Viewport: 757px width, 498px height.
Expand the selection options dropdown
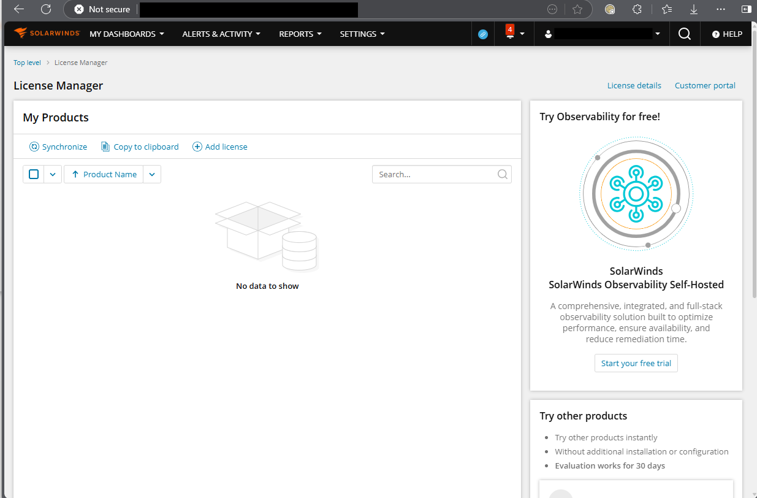53,174
